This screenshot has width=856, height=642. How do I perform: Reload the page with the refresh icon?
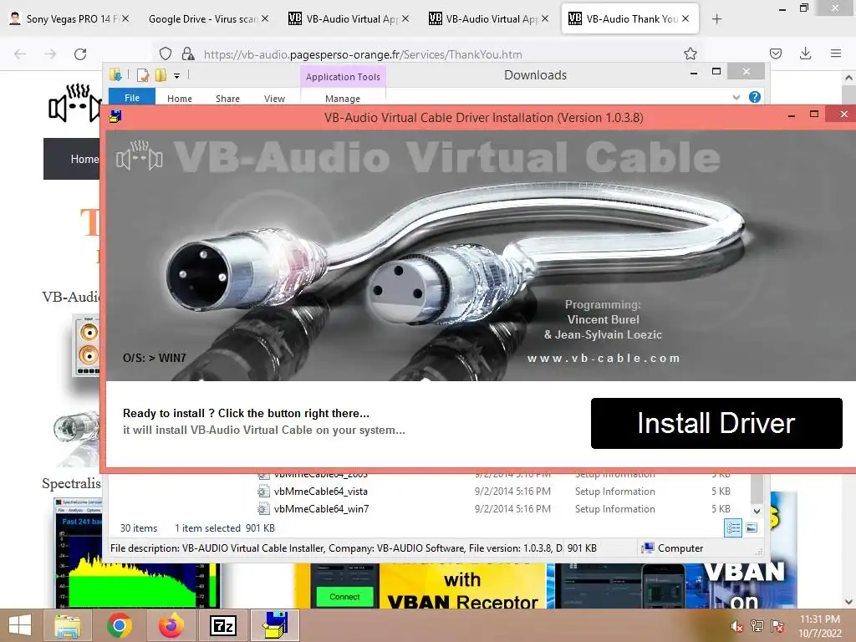pyautogui.click(x=80, y=53)
